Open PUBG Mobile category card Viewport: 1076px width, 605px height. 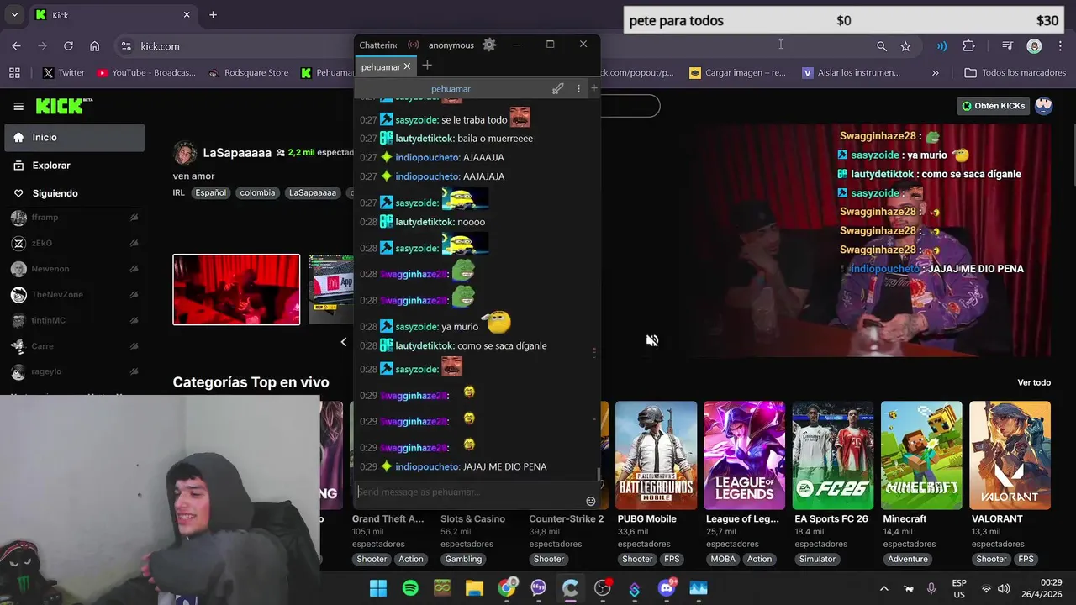click(x=656, y=455)
